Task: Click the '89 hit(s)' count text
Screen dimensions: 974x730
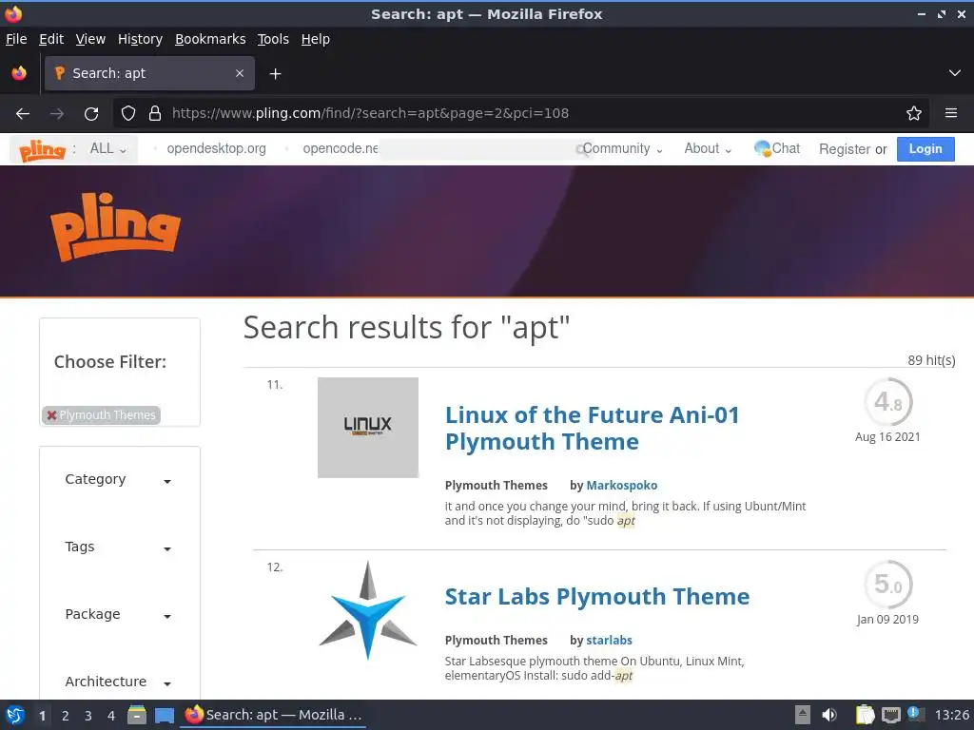Action: [x=931, y=360]
